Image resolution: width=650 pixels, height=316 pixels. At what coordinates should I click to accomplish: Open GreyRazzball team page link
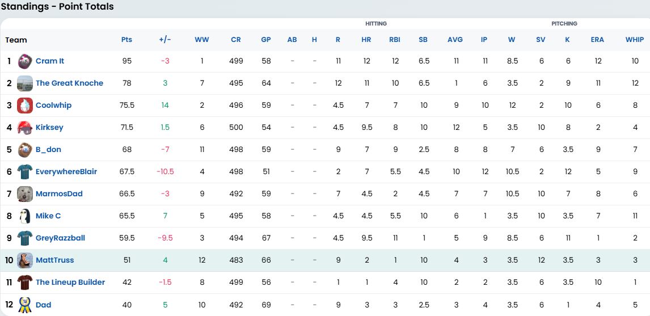(x=60, y=238)
